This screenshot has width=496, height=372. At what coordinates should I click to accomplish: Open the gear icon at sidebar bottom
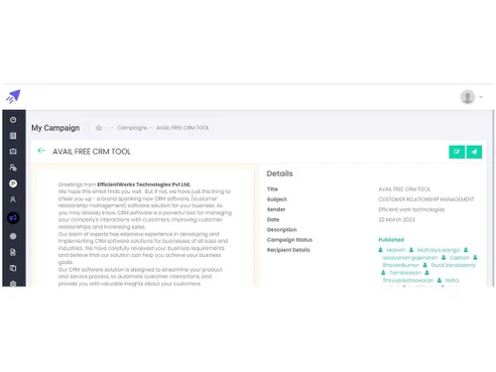click(13, 284)
